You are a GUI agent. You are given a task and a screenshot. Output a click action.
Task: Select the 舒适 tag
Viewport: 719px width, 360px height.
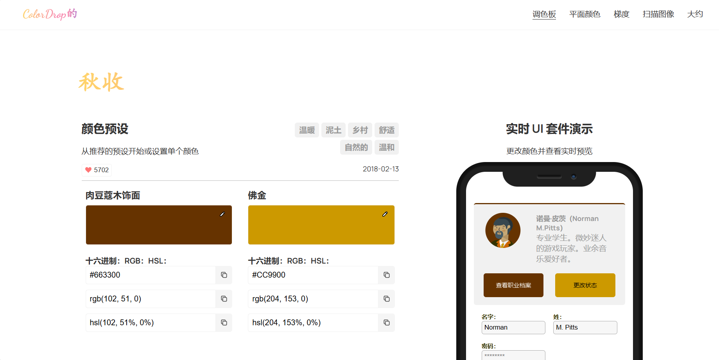click(x=387, y=130)
